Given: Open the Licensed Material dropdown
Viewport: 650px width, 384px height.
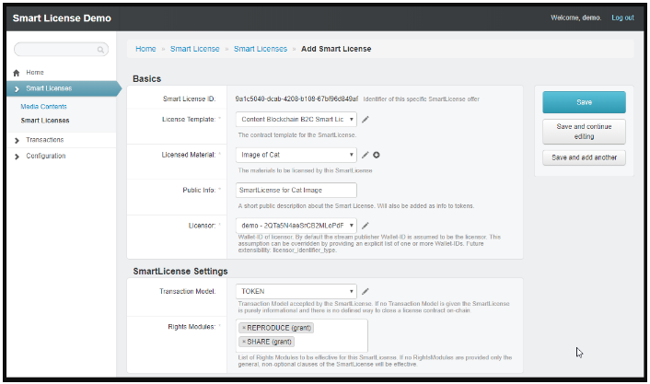Looking at the screenshot, I should (x=296, y=155).
